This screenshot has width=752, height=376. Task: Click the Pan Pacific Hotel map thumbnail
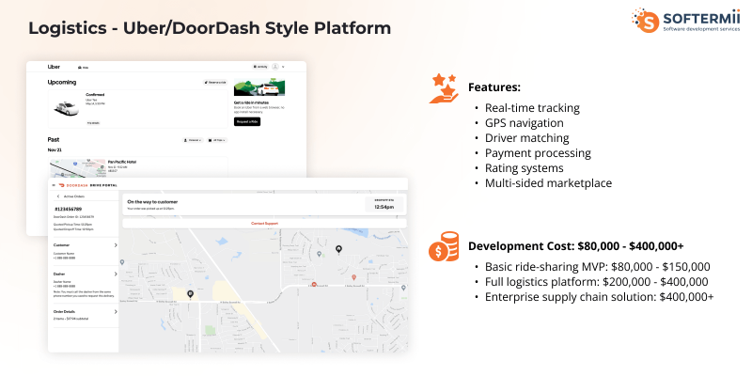[x=78, y=168]
